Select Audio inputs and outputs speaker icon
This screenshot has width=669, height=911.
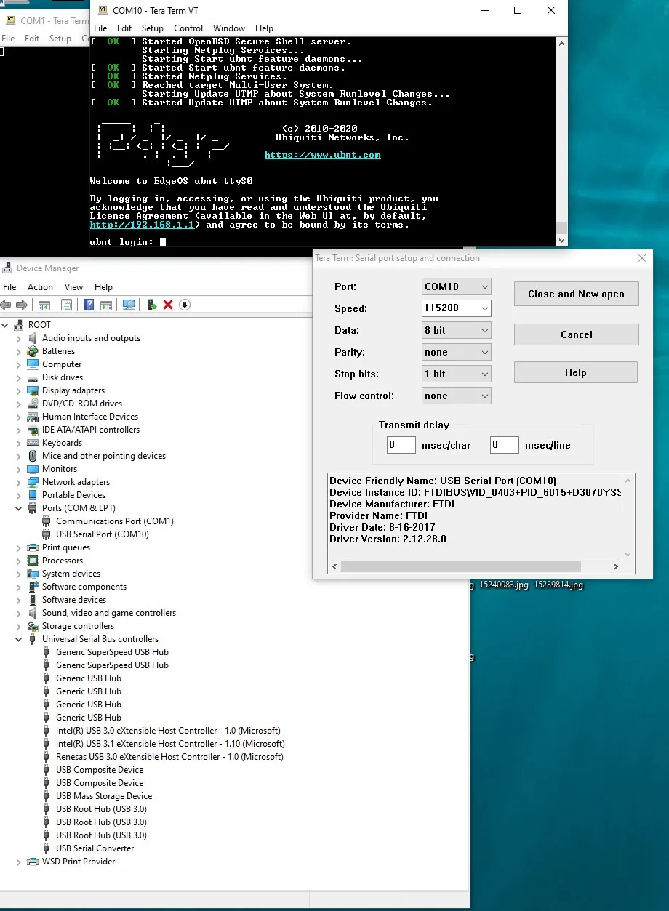pos(33,338)
